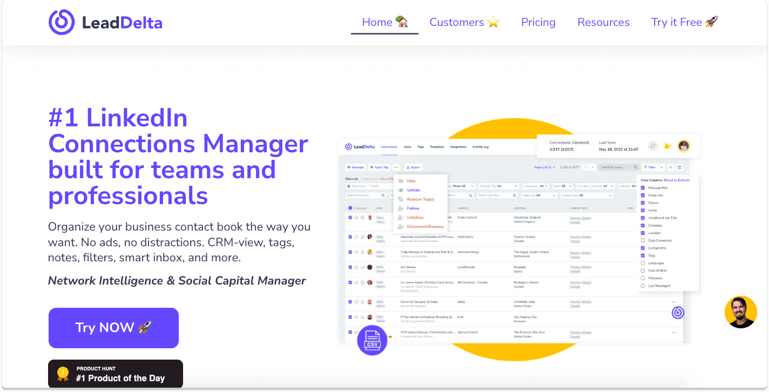Click the yellow add-user icon near Last Sync
This screenshot has height=392, width=769.
667,146
